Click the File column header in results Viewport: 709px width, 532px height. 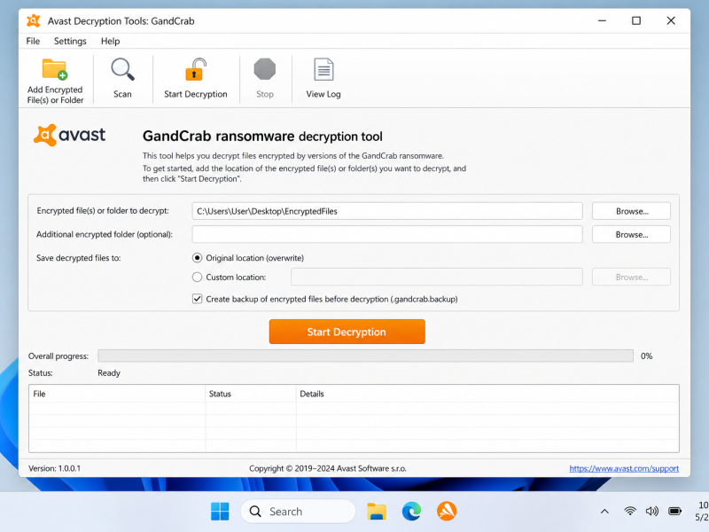117,394
